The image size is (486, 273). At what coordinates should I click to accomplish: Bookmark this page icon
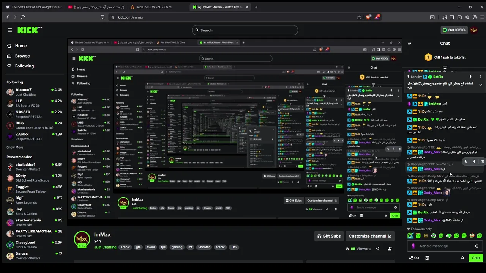point(103,17)
